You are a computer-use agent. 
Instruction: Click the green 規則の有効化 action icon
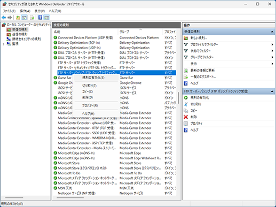click(186, 98)
